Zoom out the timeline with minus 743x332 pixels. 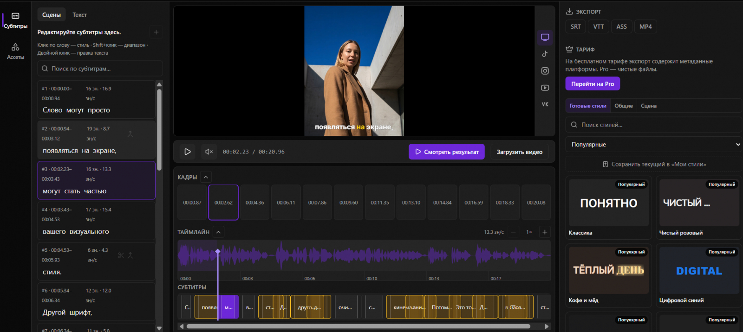point(513,232)
